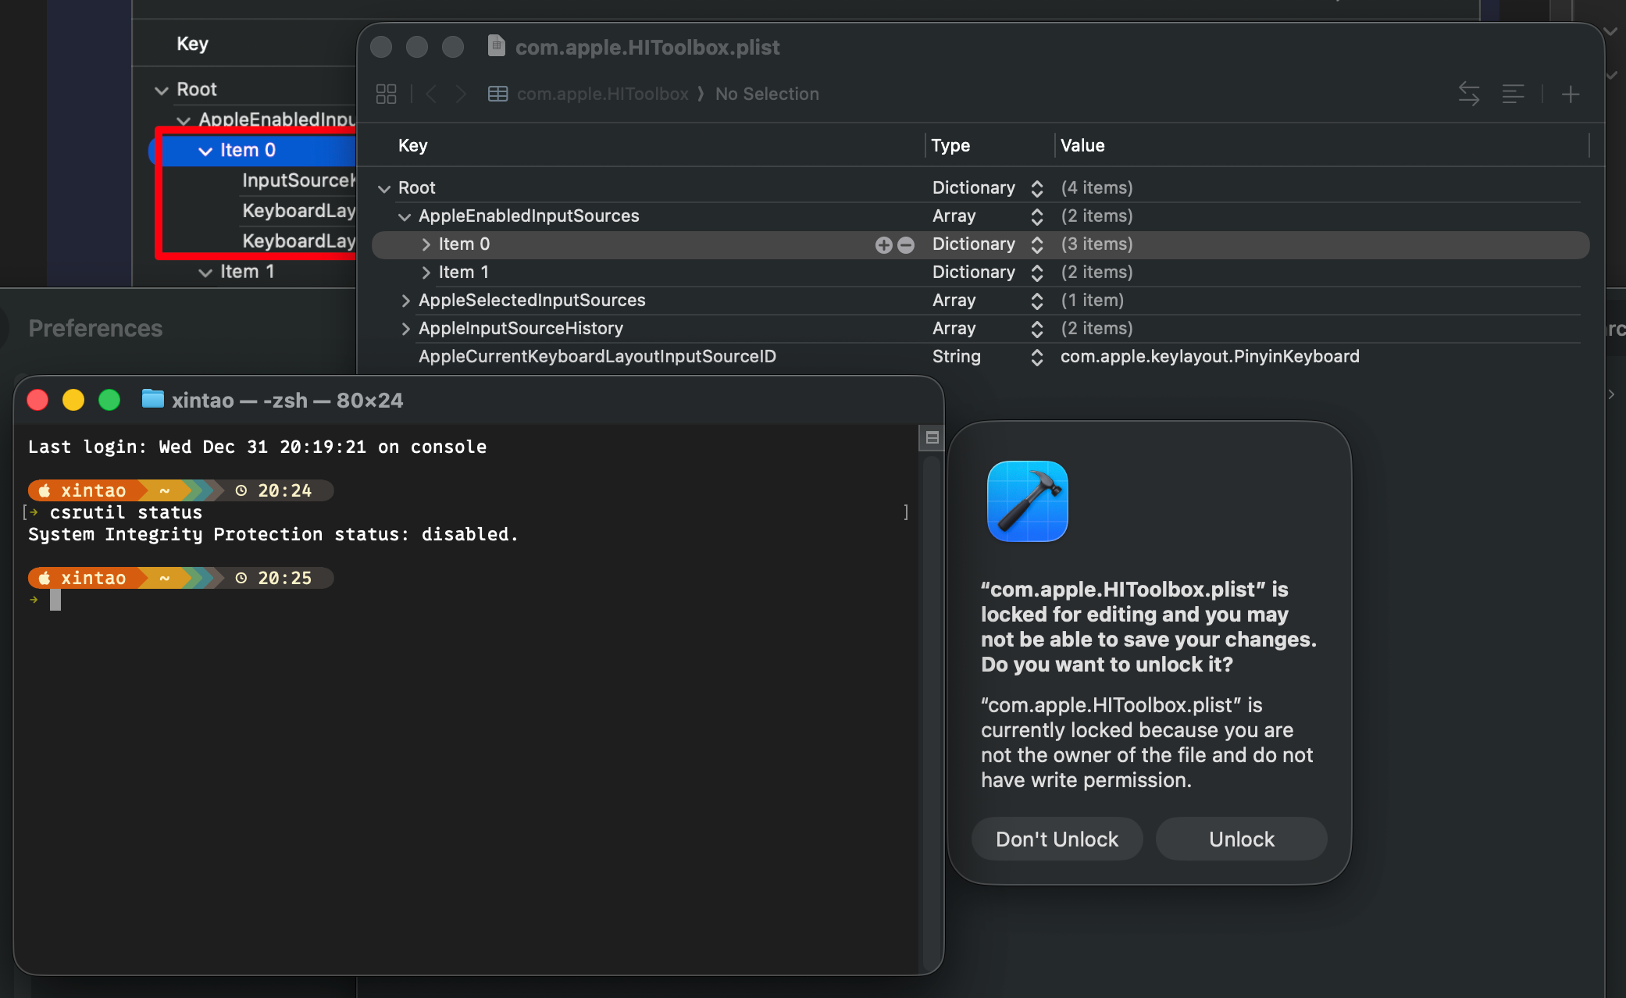Image resolution: width=1626 pixels, height=998 pixels.
Task: Change type popup of Root row
Action: click(1036, 188)
